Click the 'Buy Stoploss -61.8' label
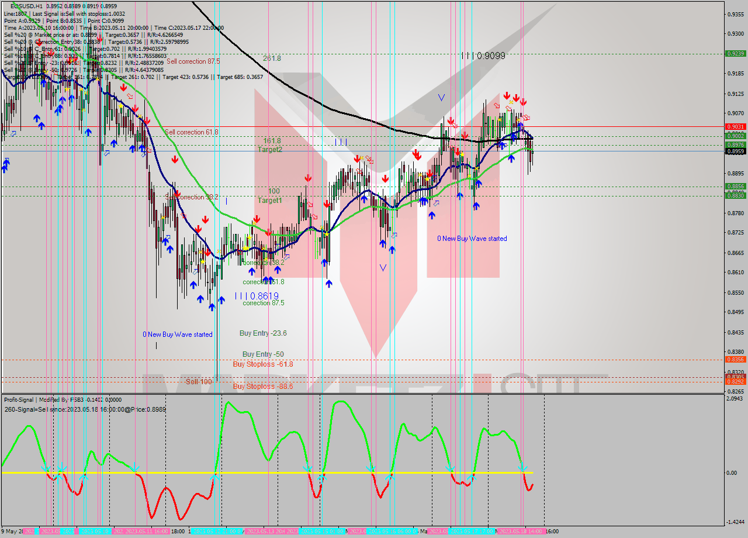Screen dimensions: 748x538 (263, 364)
